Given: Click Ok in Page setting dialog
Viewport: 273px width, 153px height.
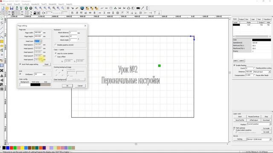Looking at the screenshot, I should click(x=67, y=86).
